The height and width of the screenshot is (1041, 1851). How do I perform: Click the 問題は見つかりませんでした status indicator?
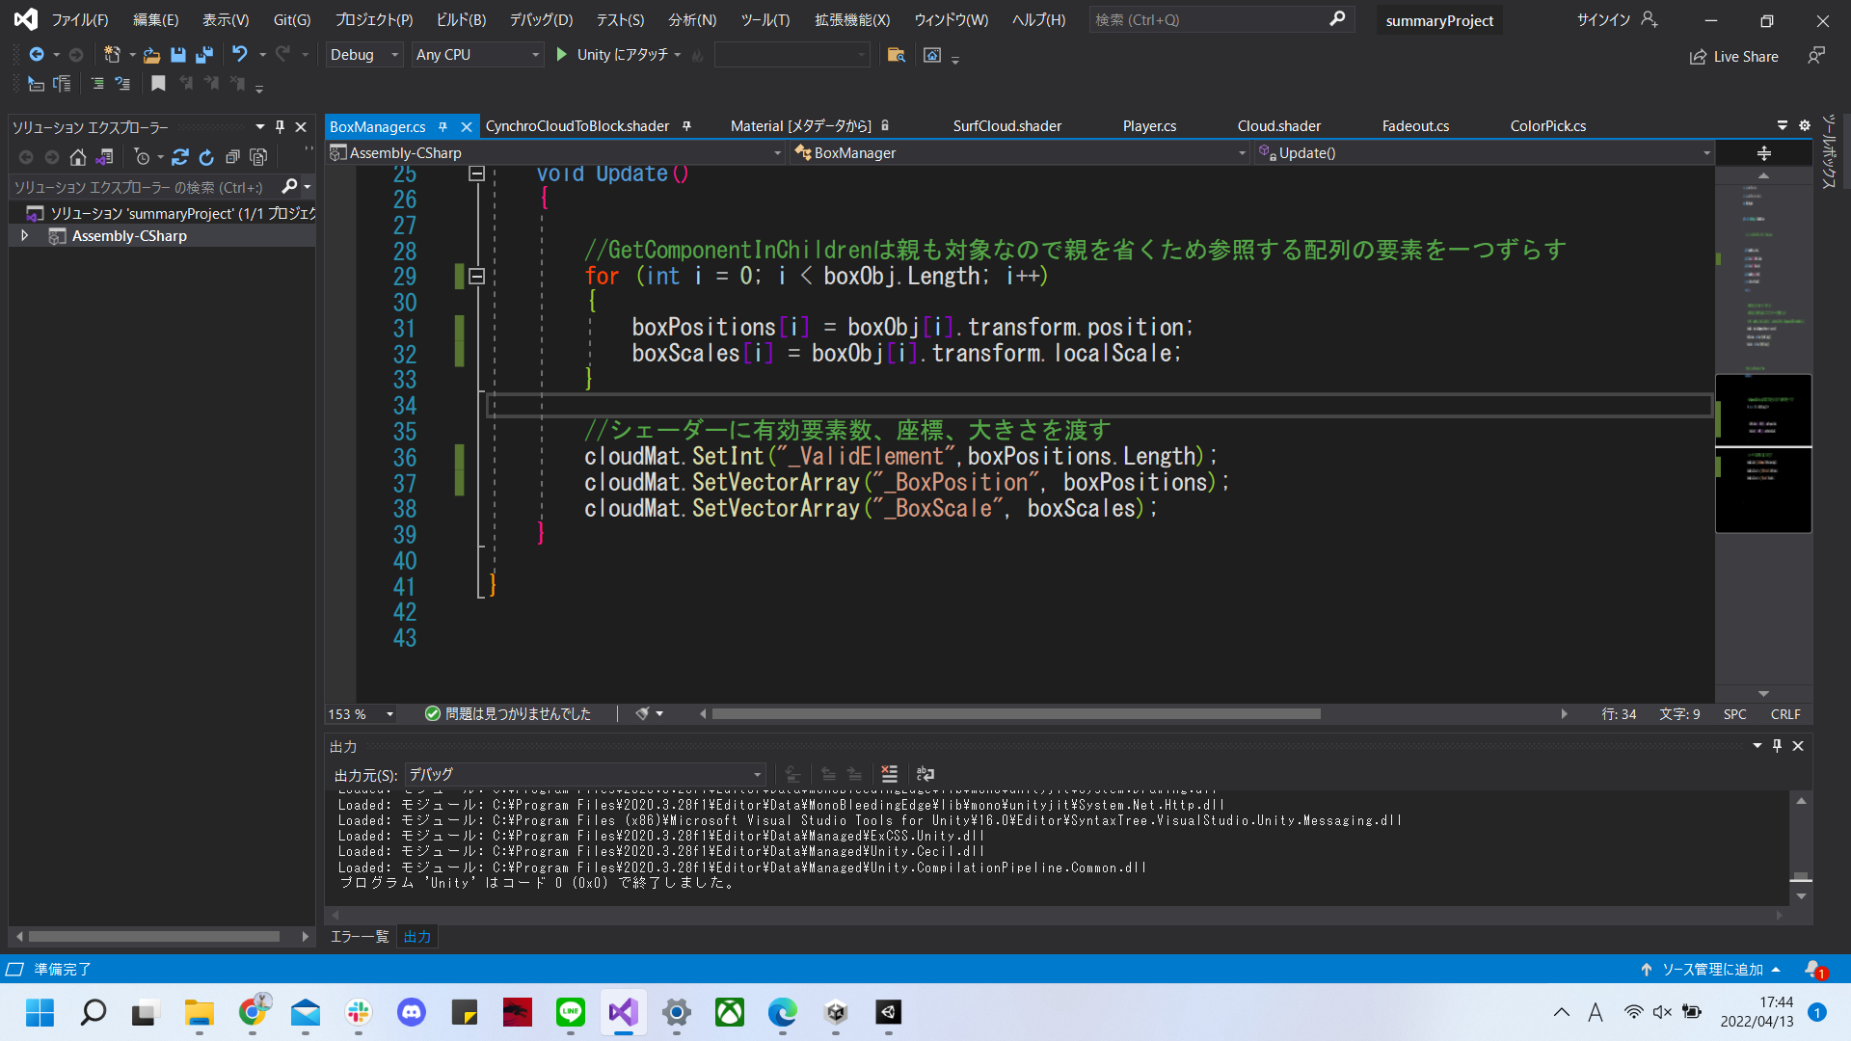508,714
